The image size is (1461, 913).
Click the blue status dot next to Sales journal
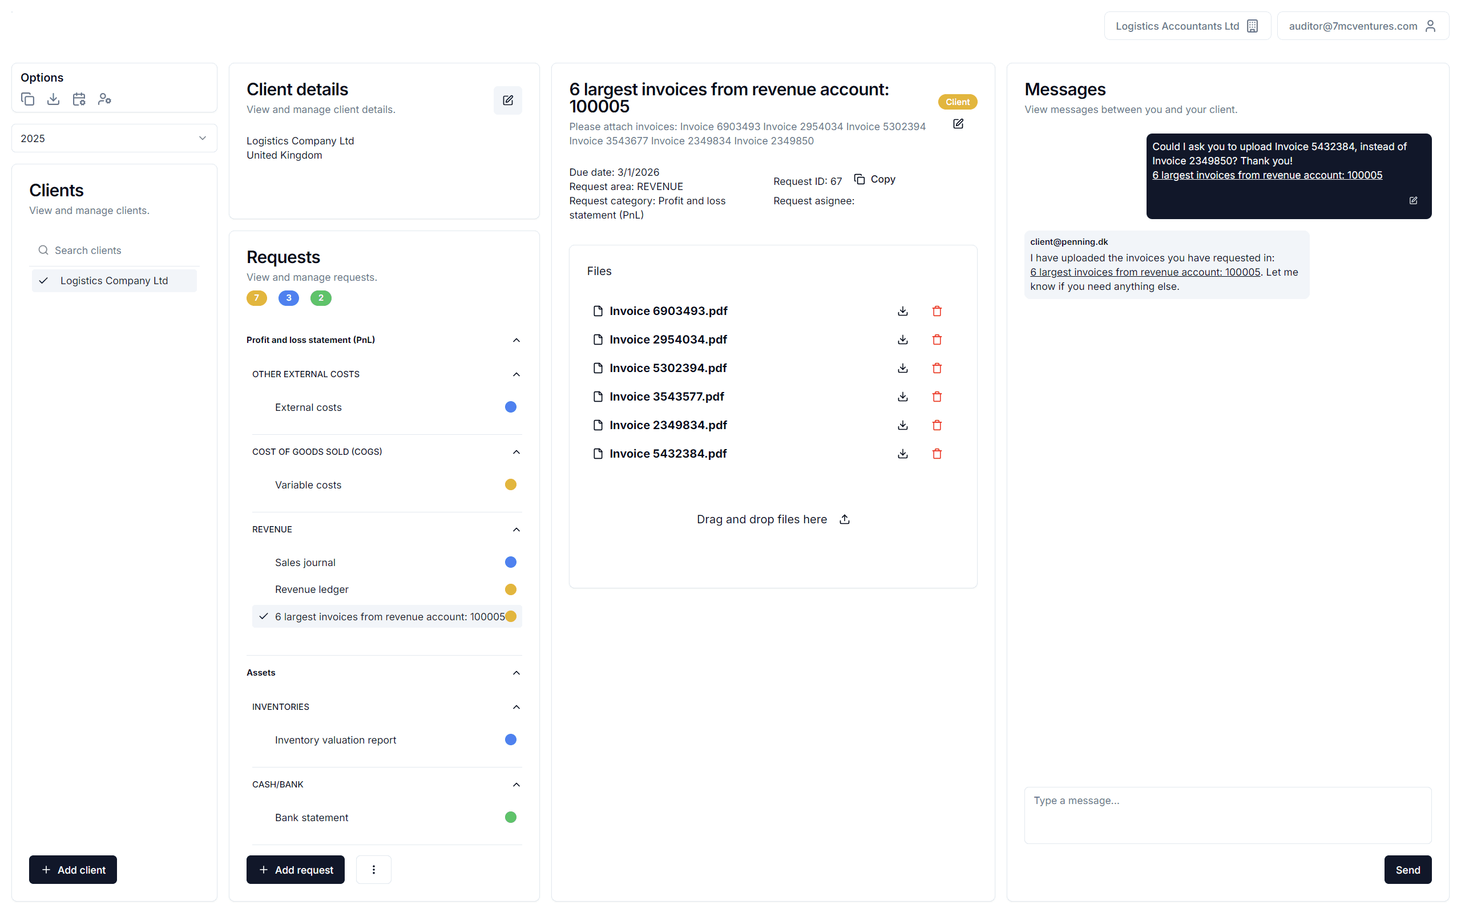click(511, 561)
